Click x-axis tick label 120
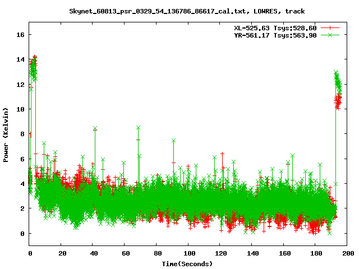 tap(221, 253)
